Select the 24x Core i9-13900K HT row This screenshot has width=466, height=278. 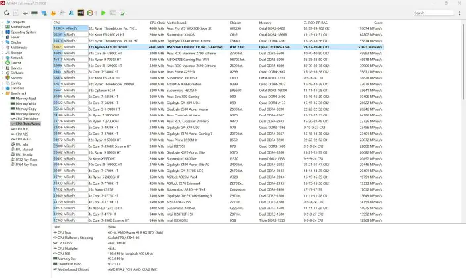[218, 53]
